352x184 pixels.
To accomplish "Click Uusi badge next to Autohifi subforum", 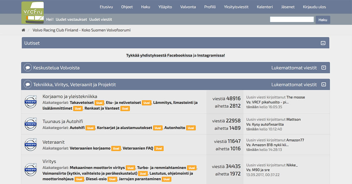I will [90, 128].
